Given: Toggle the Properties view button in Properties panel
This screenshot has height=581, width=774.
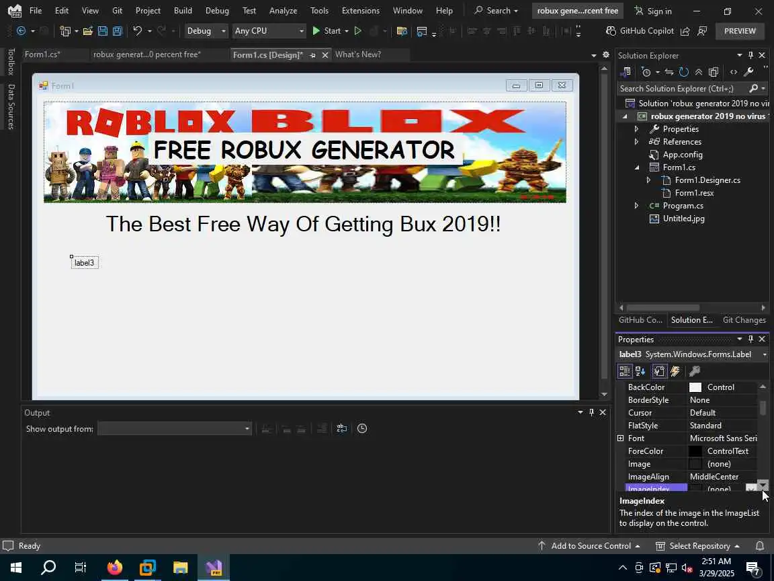Looking at the screenshot, I should point(659,371).
